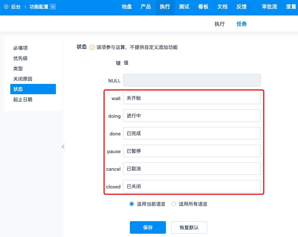This screenshot has width=298, height=237.
Task: Open the 功能配置 dropdown arrow
Action: [x=53, y=7]
